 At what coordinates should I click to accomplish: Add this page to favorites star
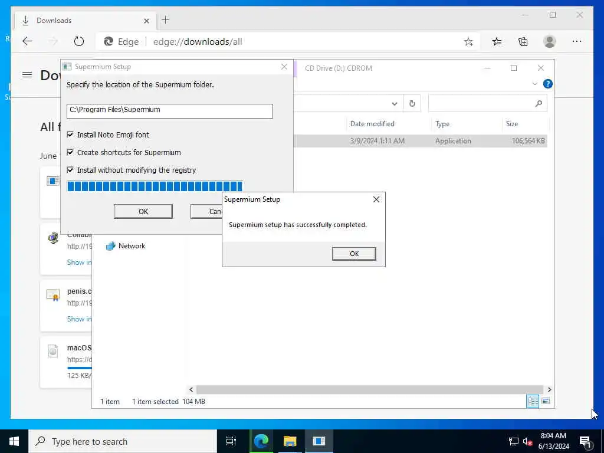point(468,42)
